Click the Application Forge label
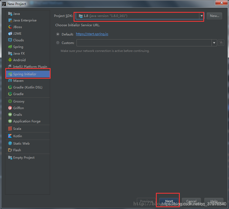 pos(27,121)
